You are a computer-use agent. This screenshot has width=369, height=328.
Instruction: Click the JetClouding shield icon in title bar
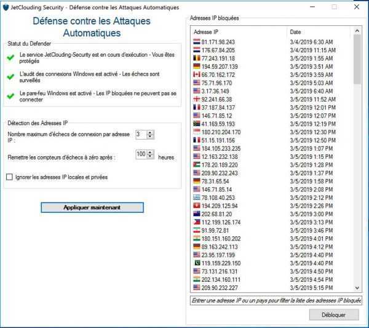click(x=6, y=7)
